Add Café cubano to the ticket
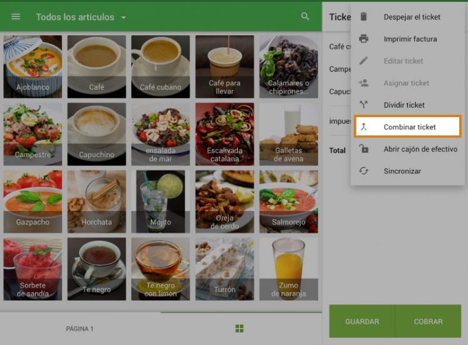This screenshot has height=345, width=468. coord(160,66)
